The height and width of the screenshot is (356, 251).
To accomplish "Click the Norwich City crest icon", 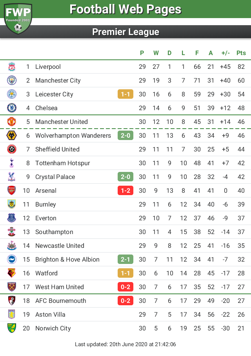I will (x=12, y=328).
